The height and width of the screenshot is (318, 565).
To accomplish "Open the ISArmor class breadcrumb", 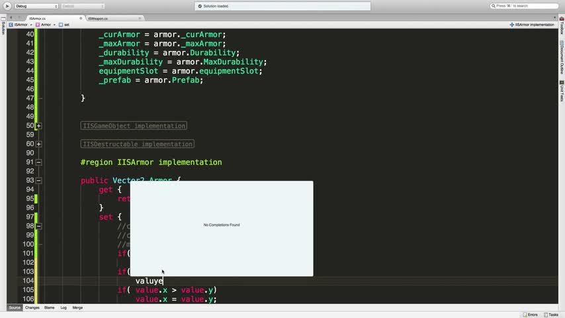I will pos(19,25).
